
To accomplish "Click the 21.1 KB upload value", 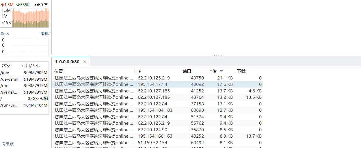I will click(225, 78).
